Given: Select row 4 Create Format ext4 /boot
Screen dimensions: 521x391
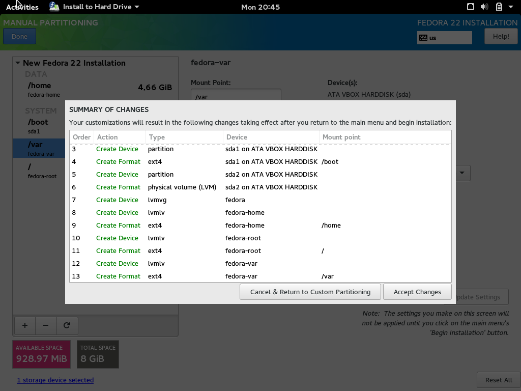Looking at the screenshot, I should (x=260, y=161).
